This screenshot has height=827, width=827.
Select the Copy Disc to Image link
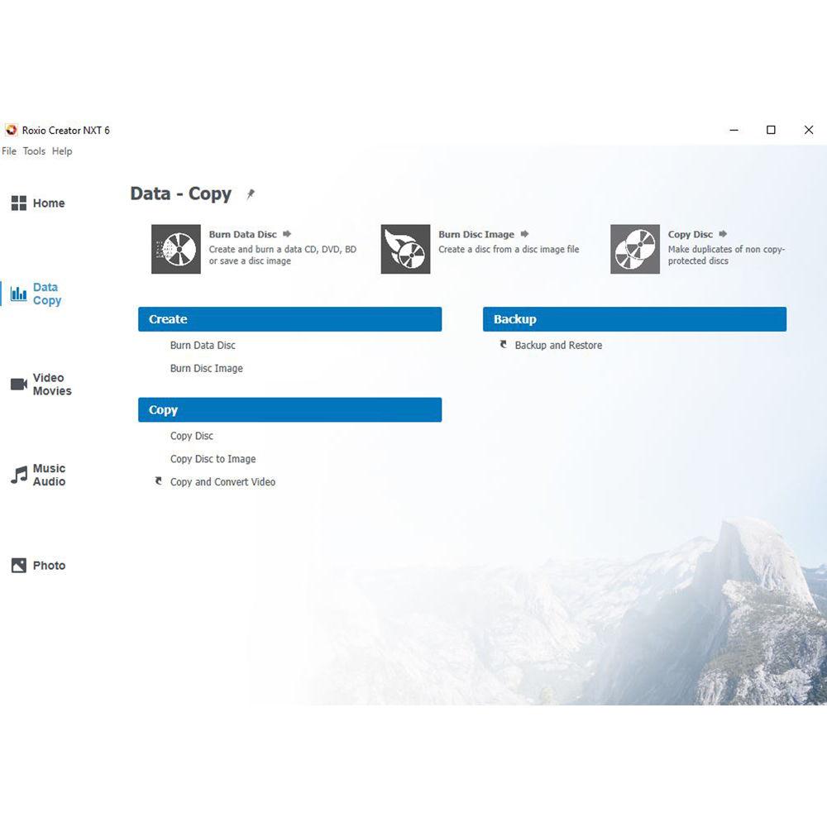[x=213, y=458]
